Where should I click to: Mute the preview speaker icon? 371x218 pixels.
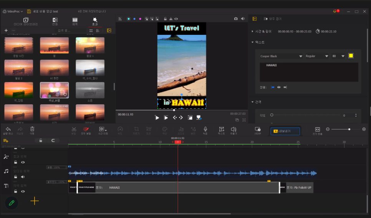(x=243, y=19)
